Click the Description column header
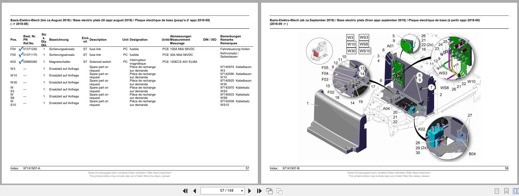 click(98, 40)
